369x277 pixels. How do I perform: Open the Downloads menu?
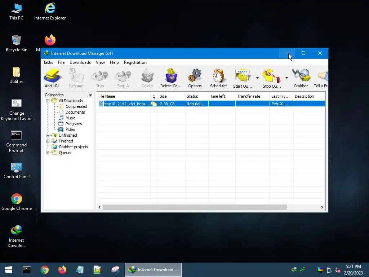coord(80,62)
